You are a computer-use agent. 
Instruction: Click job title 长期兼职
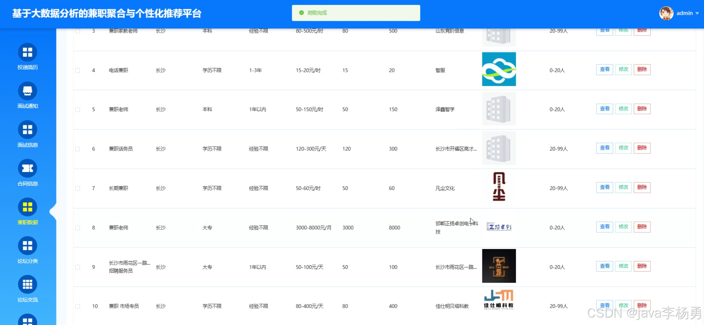(118, 188)
